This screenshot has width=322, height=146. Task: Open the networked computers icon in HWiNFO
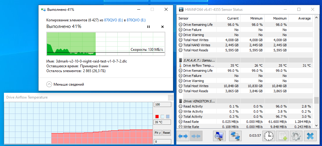coord(235,136)
